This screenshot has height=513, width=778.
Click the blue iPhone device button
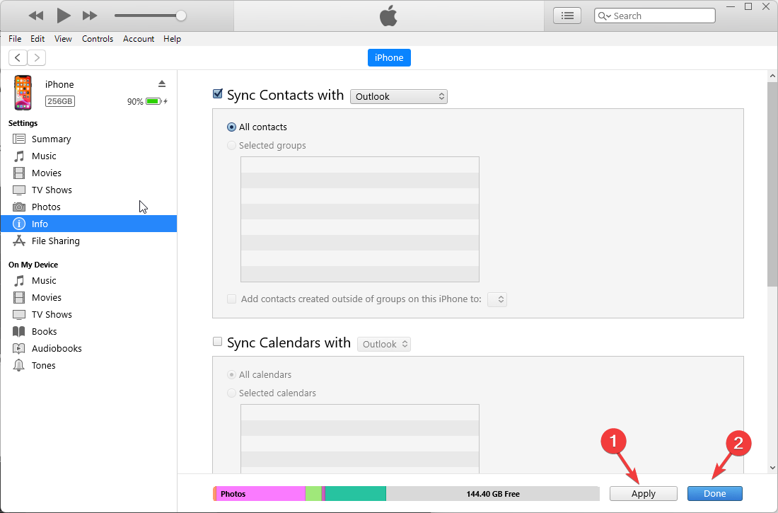389,57
